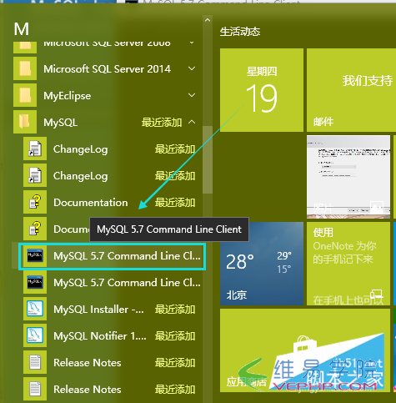This screenshot has width=396, height=403.
Task: Expand the MyEclipse folder chevron
Action: point(192,95)
